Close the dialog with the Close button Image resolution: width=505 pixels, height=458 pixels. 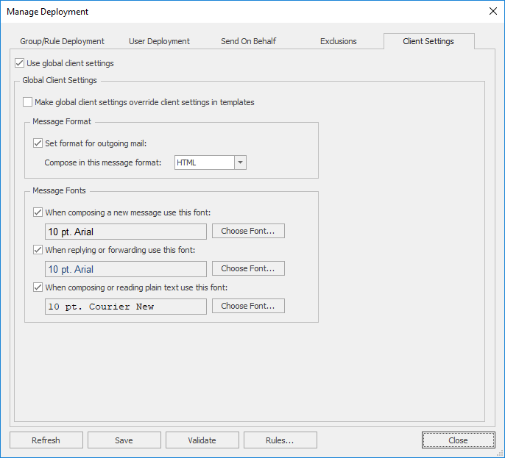(458, 440)
